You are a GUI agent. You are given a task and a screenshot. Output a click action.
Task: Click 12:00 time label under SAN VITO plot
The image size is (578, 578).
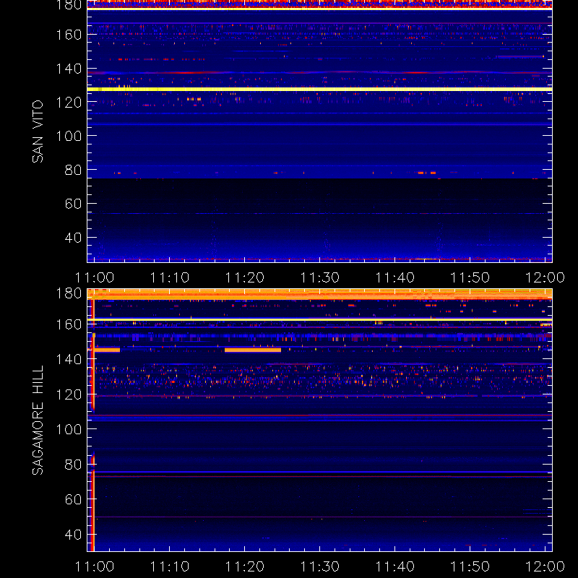click(545, 277)
